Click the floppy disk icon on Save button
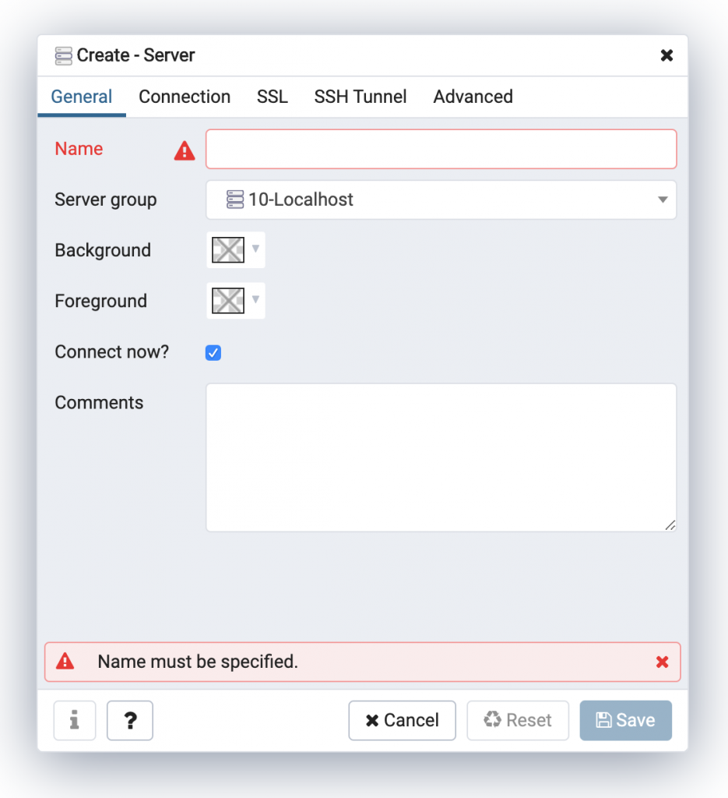728x798 pixels. click(x=604, y=720)
